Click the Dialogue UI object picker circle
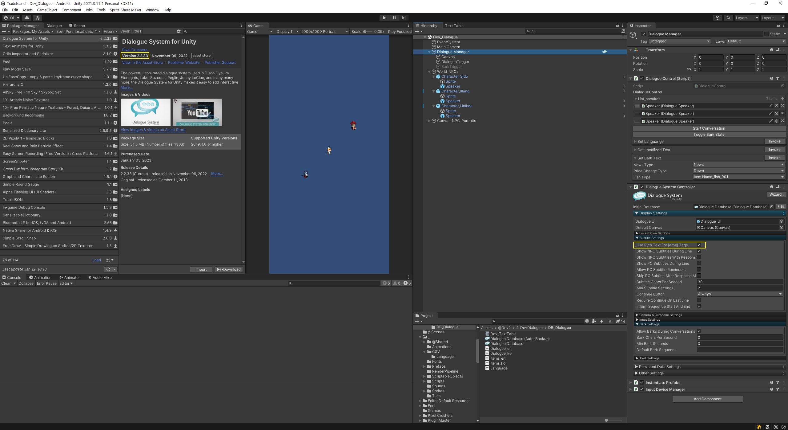This screenshot has width=788, height=430. pos(782,221)
